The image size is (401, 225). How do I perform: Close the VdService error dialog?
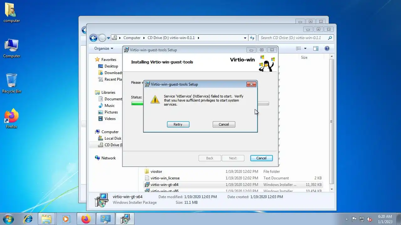(x=251, y=84)
